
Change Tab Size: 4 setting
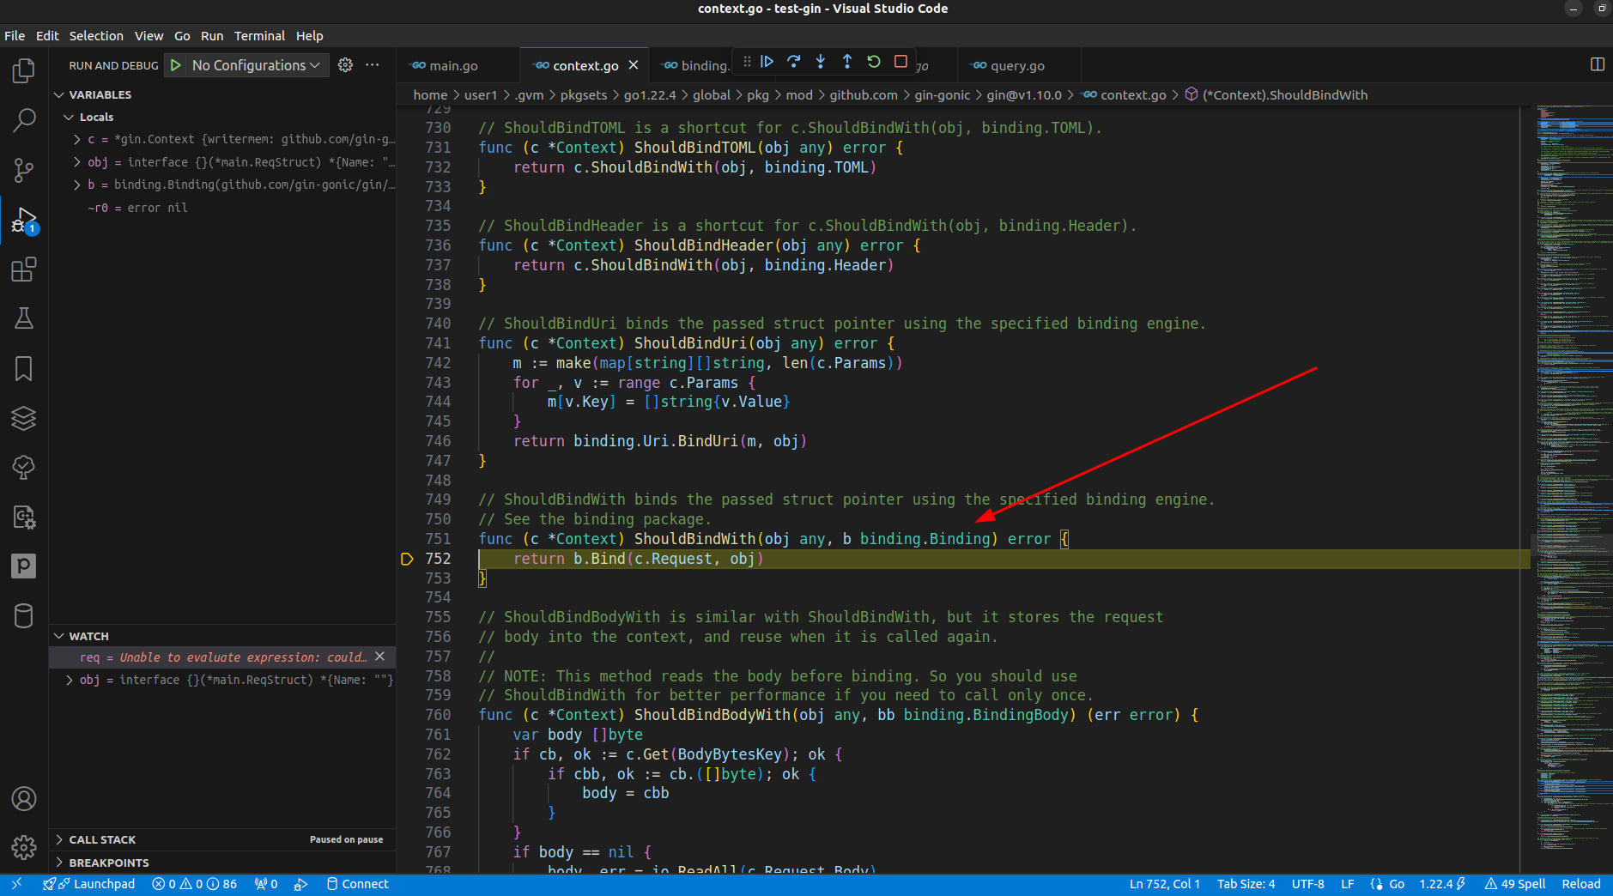point(1246,884)
